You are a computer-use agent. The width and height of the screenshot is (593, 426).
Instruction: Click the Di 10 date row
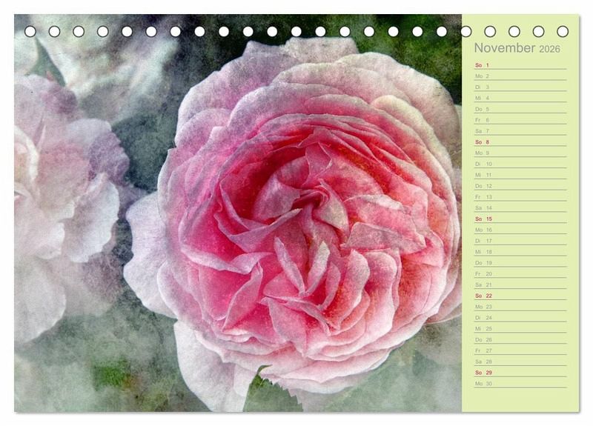[x=520, y=164]
